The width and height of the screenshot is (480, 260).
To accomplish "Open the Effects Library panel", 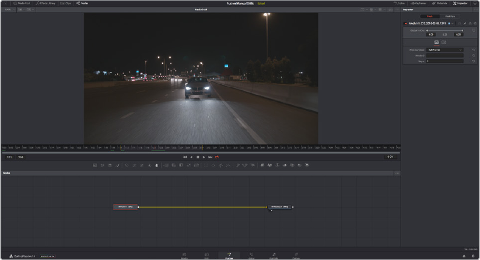I will tap(46, 3).
